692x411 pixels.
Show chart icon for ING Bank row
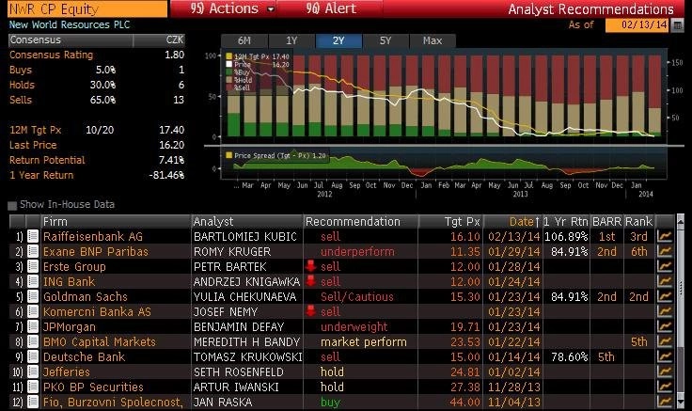click(x=664, y=281)
